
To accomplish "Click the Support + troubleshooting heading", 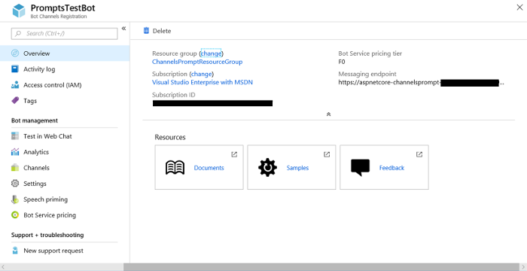I will click(x=47, y=235).
